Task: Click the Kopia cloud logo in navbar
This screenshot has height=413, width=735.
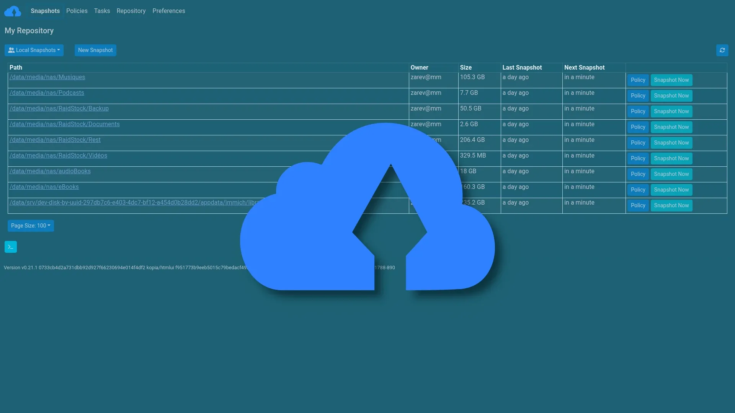Action: click(13, 11)
